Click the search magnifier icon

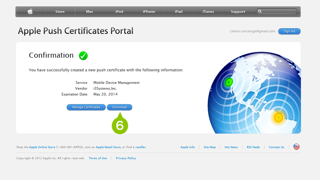260,12
